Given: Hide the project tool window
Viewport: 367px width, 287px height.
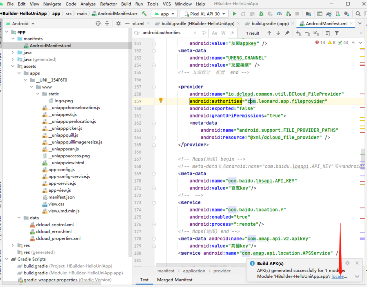Looking at the screenshot, I should coord(127,23).
